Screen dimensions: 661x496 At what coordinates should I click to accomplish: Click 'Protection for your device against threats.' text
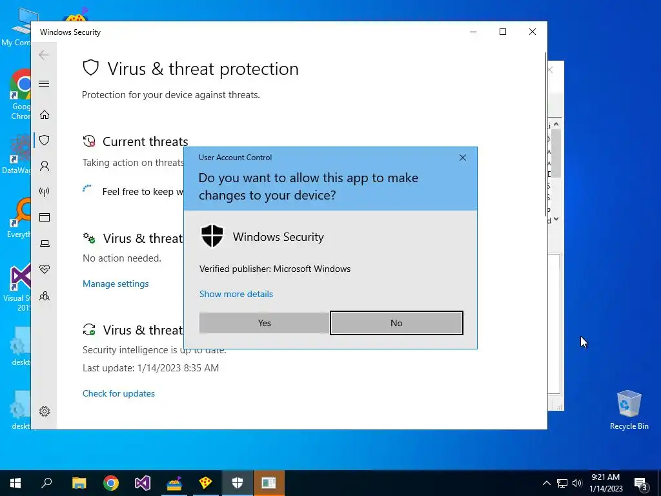click(x=170, y=95)
